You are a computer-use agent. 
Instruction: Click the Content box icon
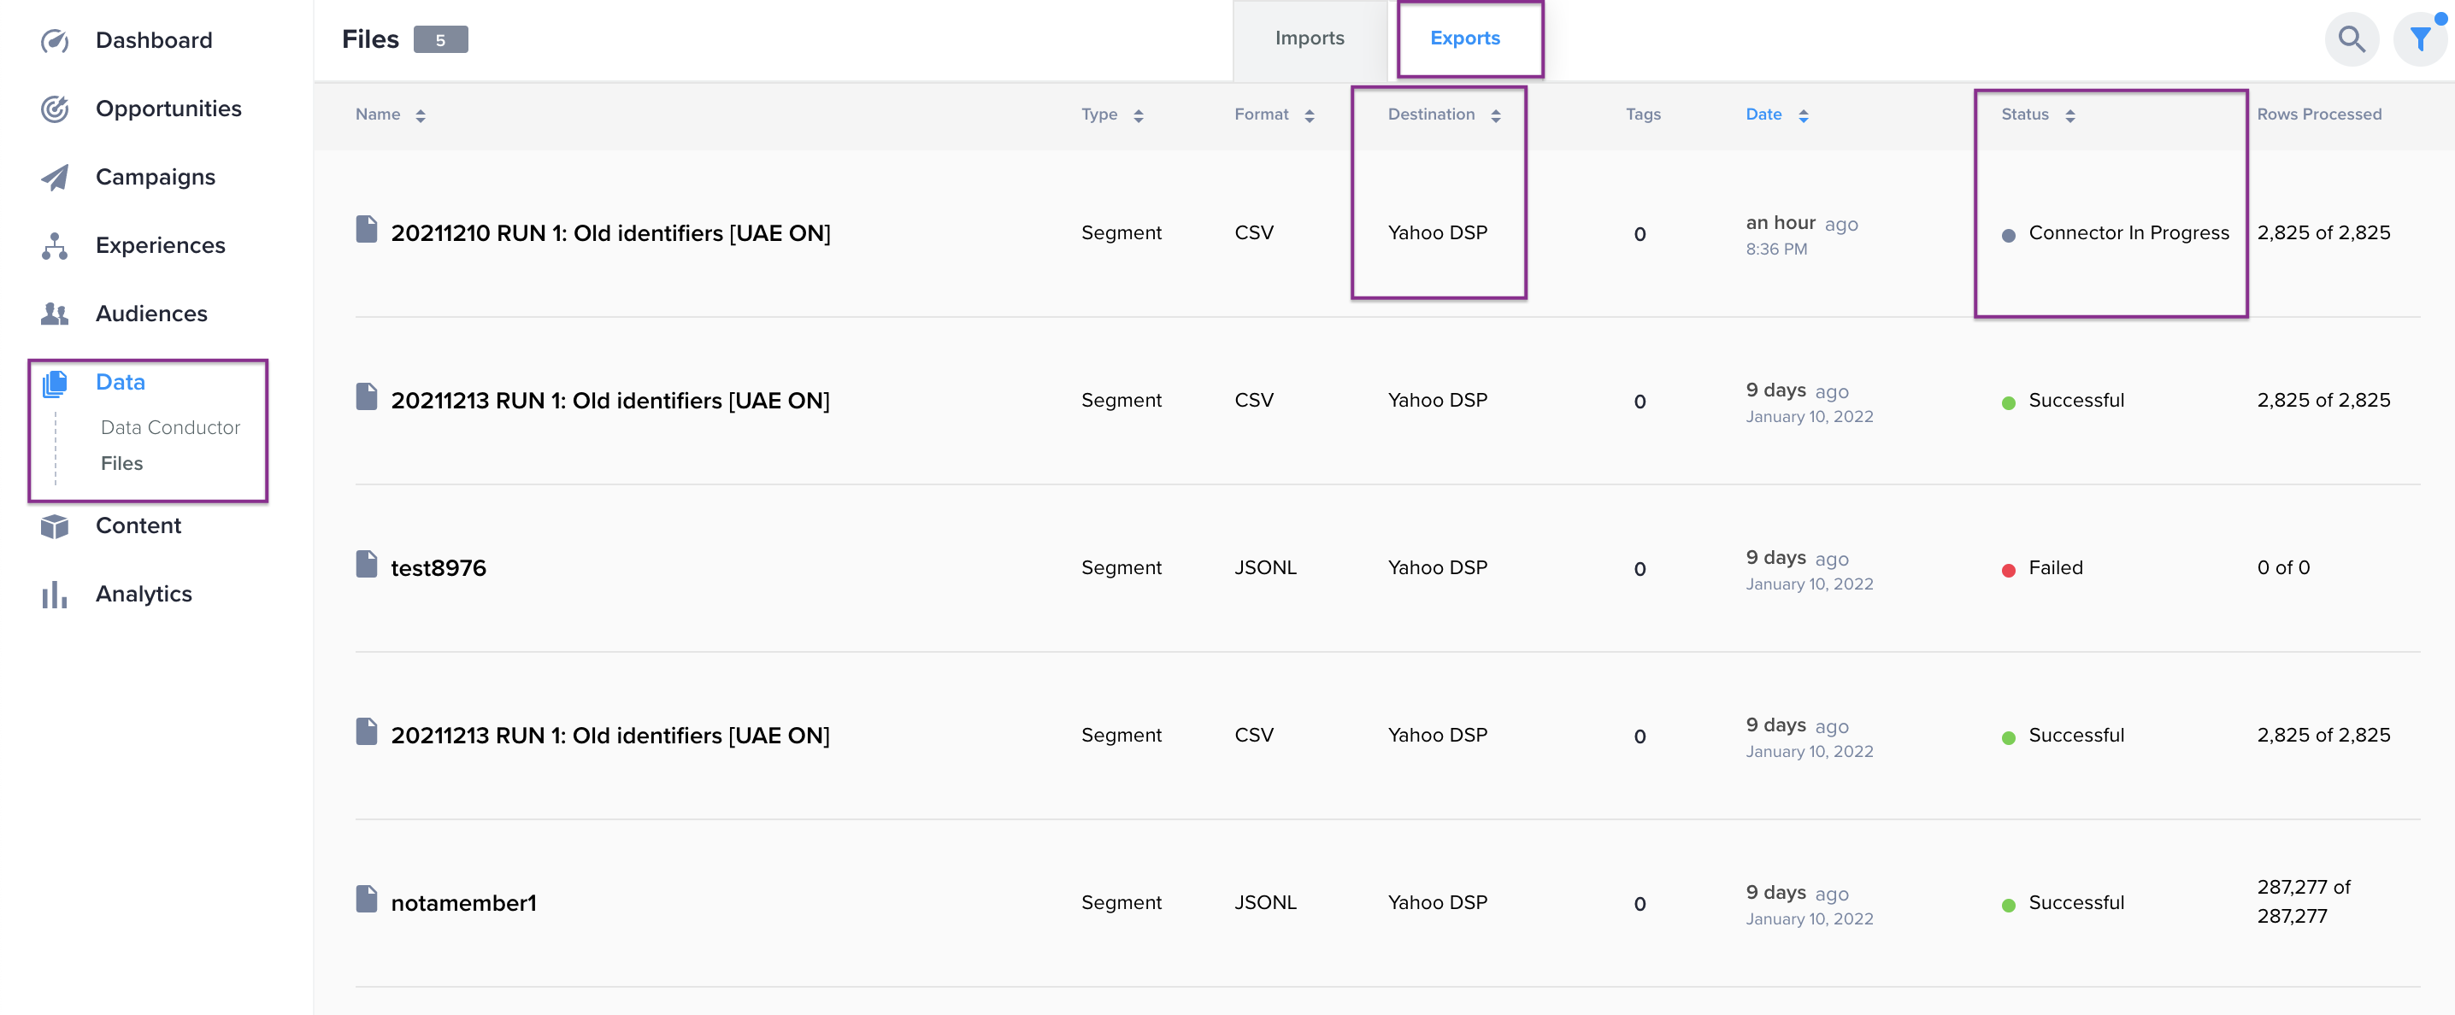(55, 525)
